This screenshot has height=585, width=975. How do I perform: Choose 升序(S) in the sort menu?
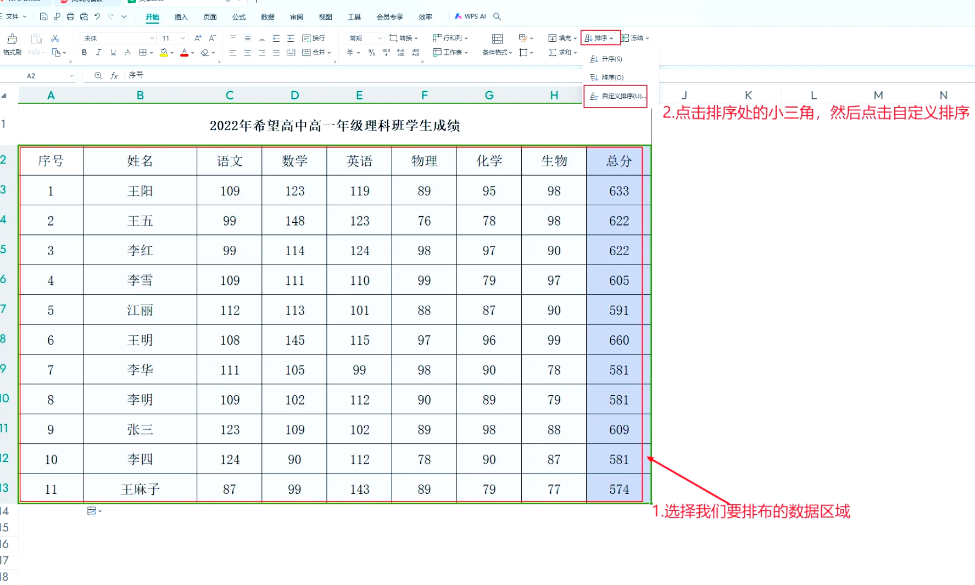pos(606,59)
